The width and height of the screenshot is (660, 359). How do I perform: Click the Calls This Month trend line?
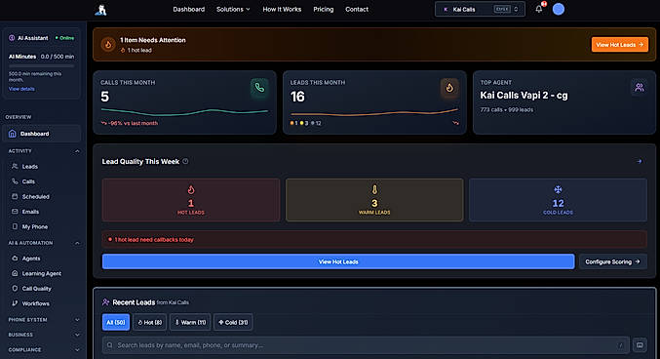pyautogui.click(x=184, y=111)
